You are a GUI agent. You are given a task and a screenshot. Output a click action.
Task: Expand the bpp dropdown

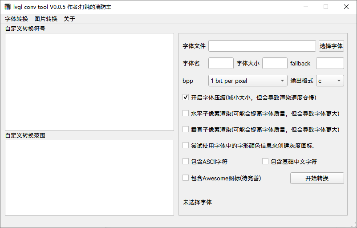tap(248, 81)
